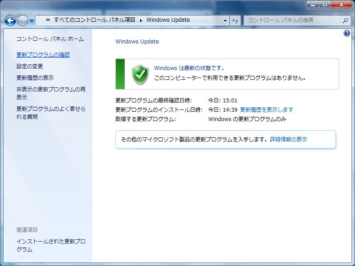Click 更新履歴を表示します link
Viewport: 355px width, 266px height.
point(267,110)
